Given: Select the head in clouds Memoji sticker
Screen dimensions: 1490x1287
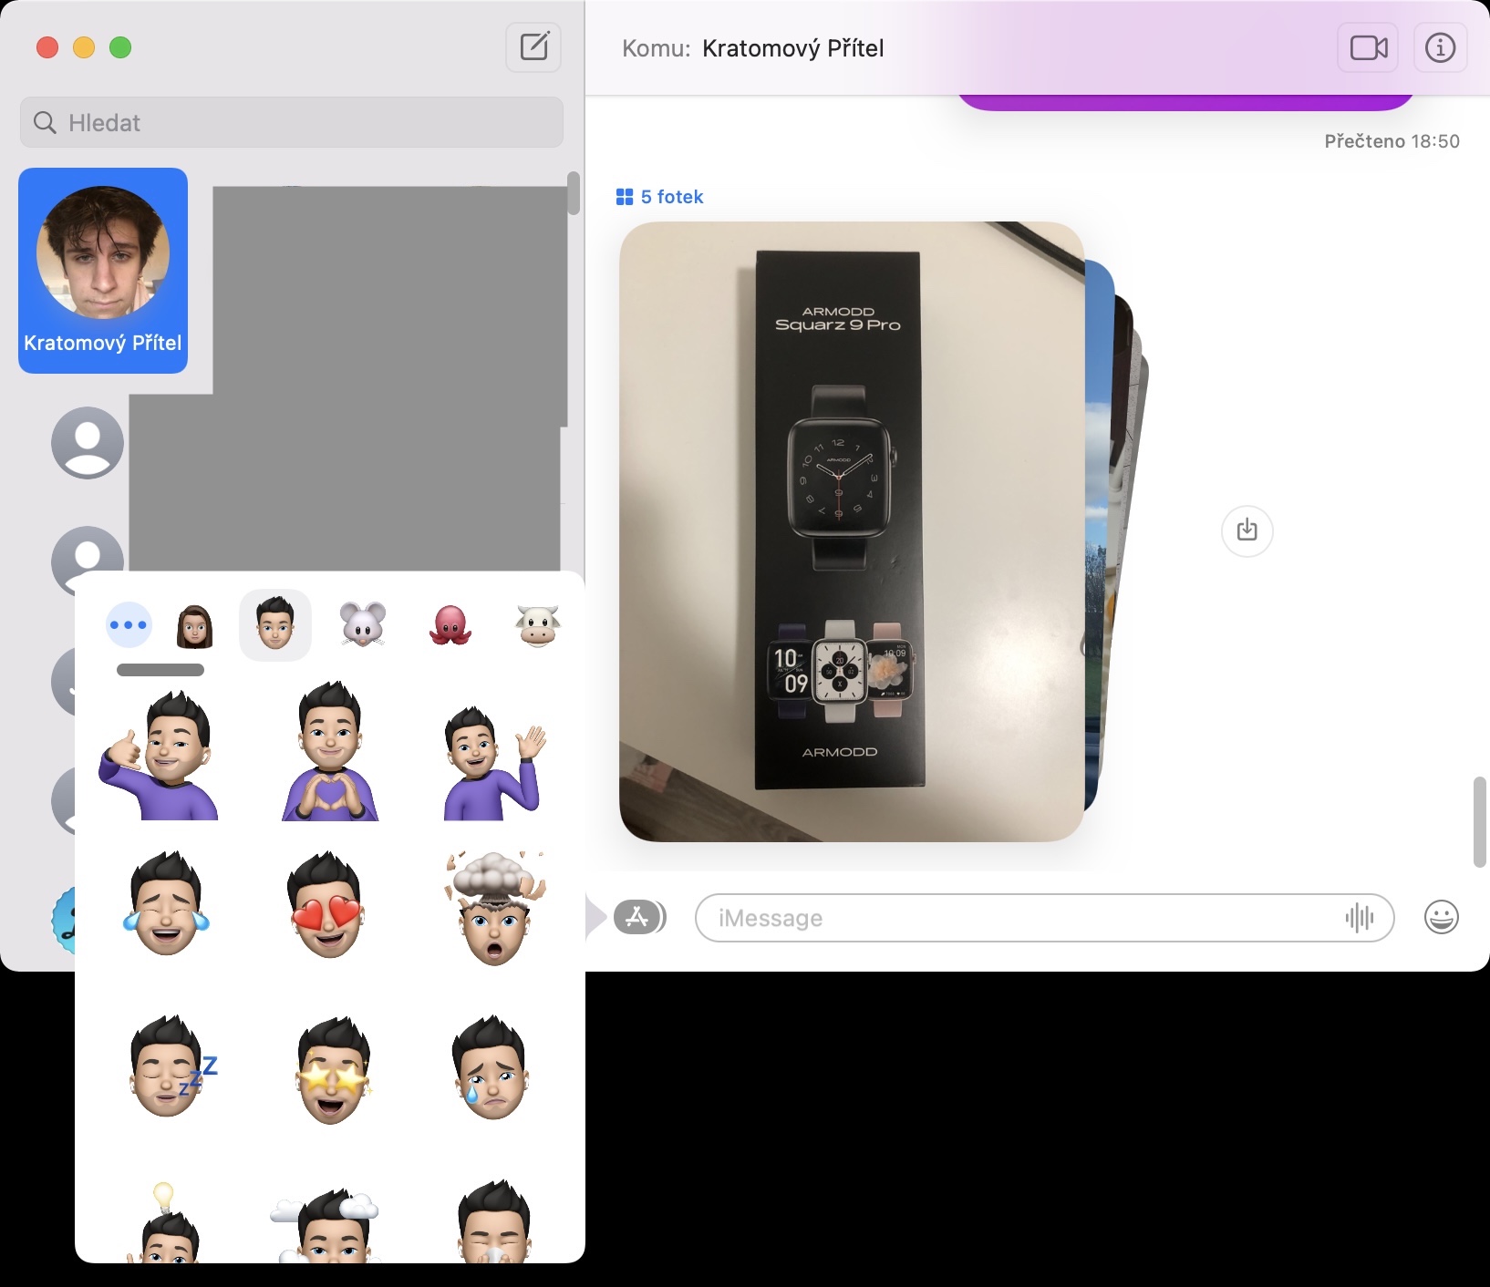Looking at the screenshot, I should [325, 1225].
